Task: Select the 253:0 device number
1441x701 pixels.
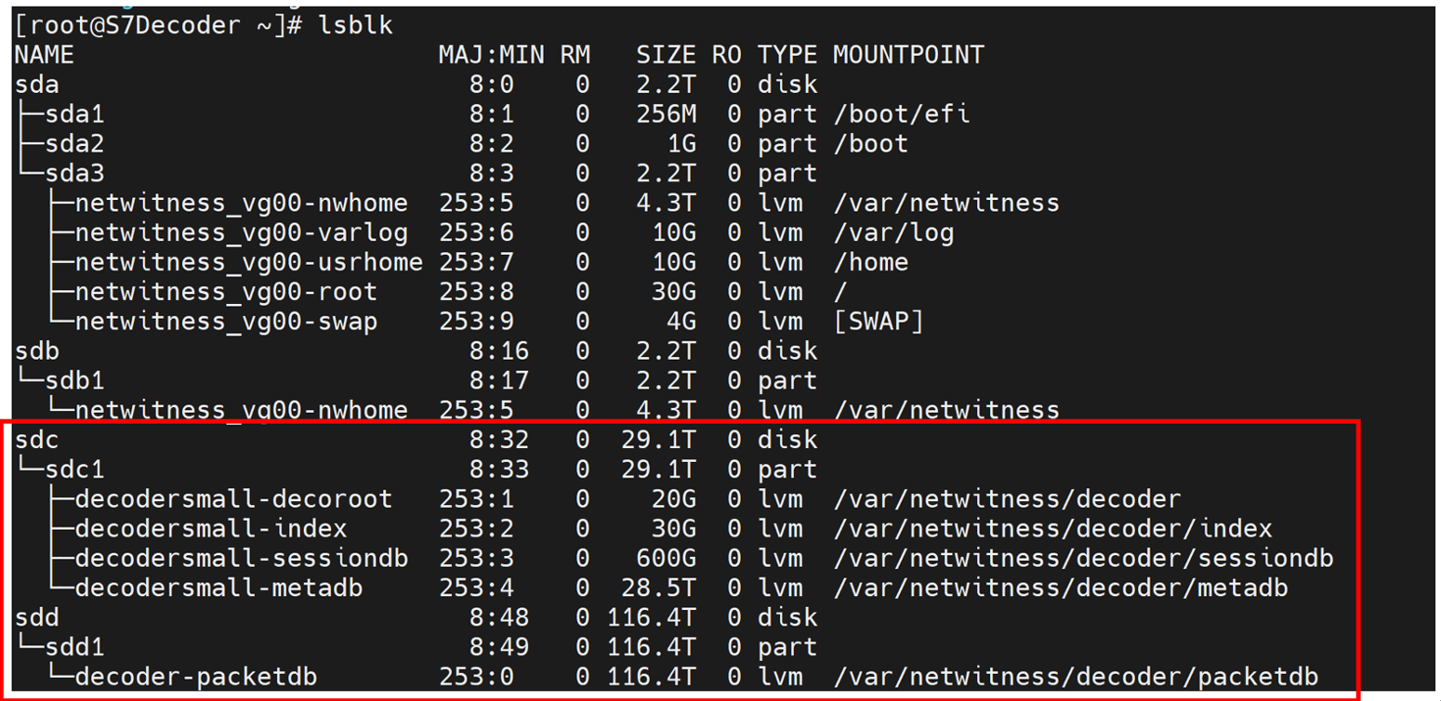Action: coord(476,678)
